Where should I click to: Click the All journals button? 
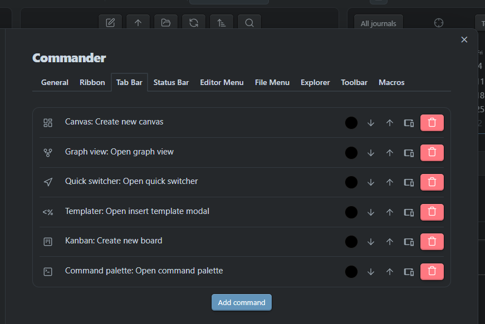[x=379, y=23]
